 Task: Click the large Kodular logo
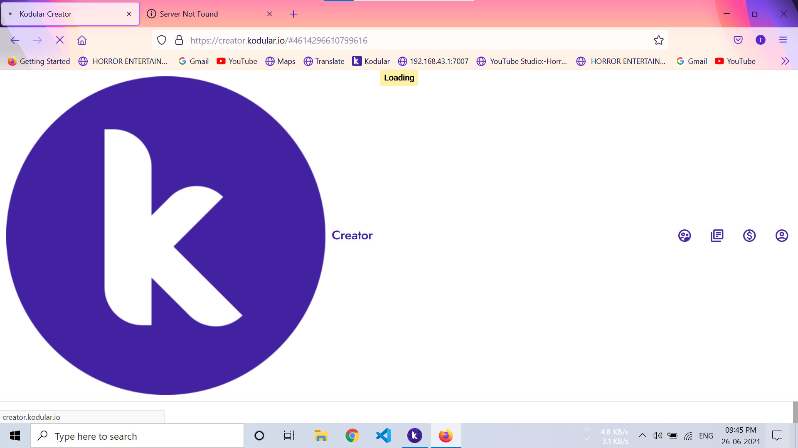click(165, 235)
